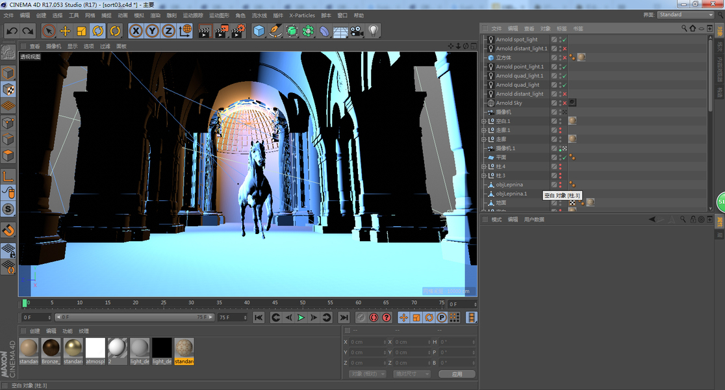Screen dimensions: 725x390
Task: Open the Standard layout dropdown
Action: click(685, 14)
